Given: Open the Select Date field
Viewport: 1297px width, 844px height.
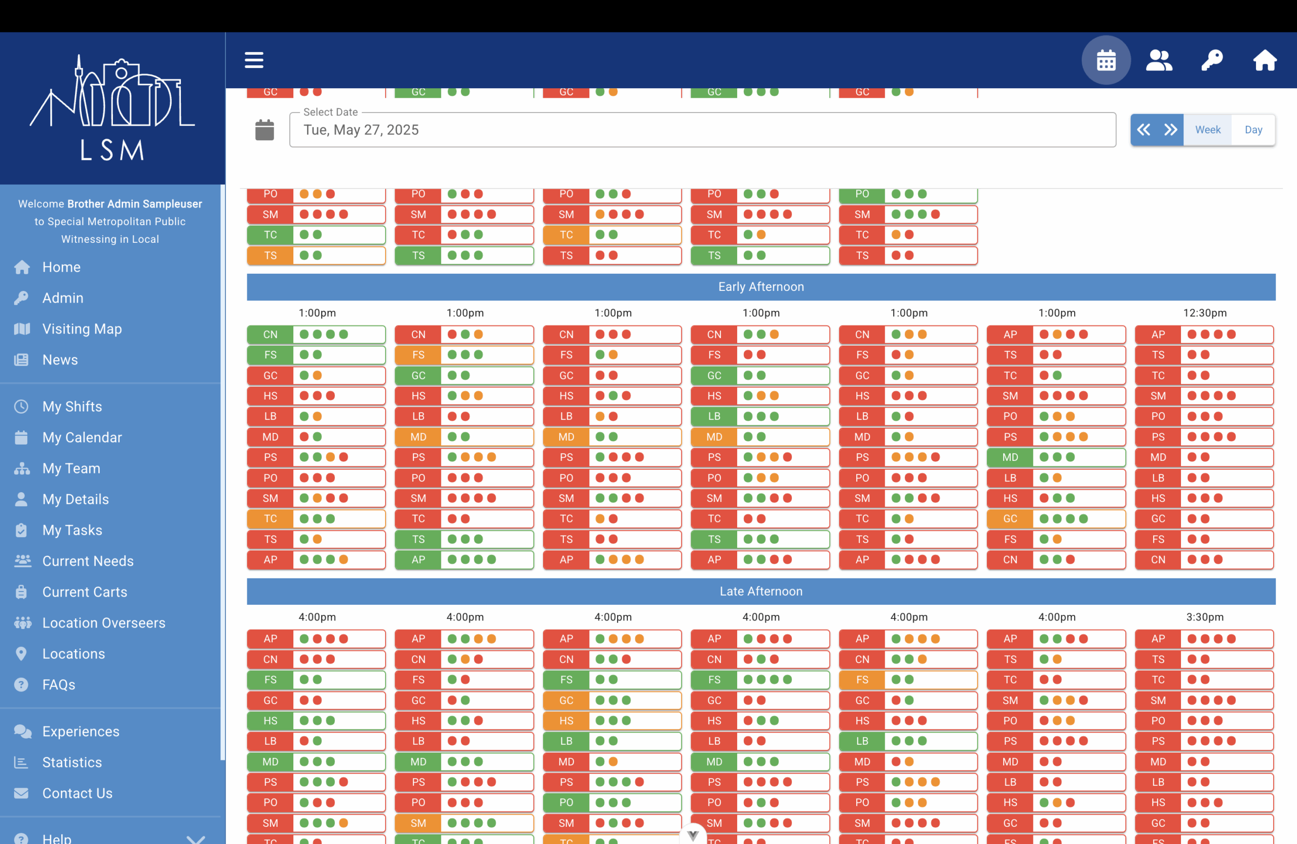Looking at the screenshot, I should pyautogui.click(x=702, y=130).
